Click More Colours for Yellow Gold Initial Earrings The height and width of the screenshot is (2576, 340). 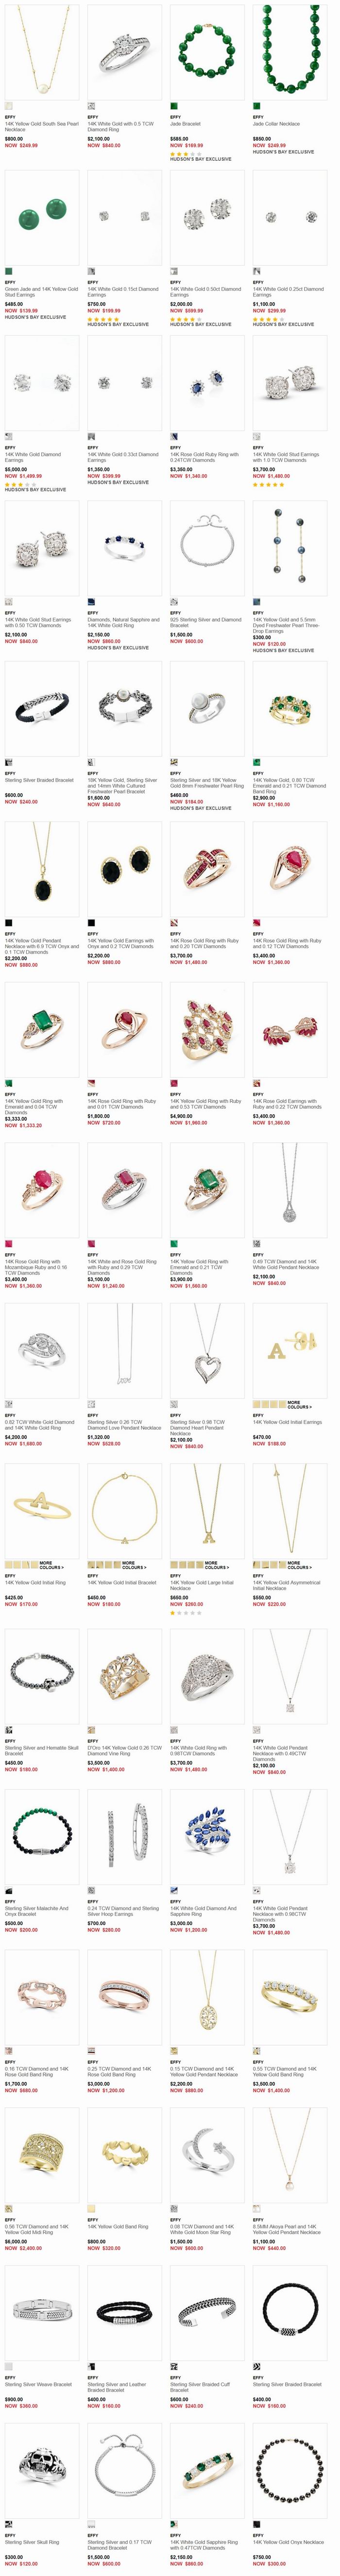click(x=299, y=1405)
